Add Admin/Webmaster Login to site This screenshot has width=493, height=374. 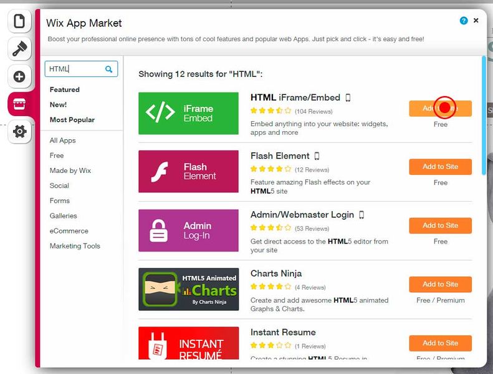click(440, 225)
